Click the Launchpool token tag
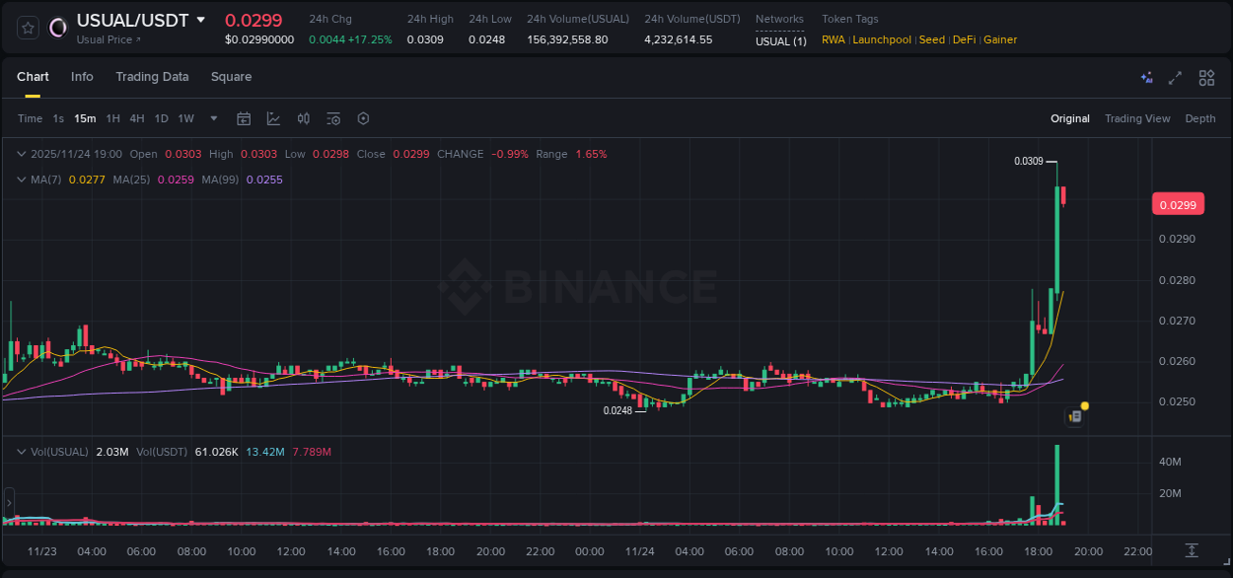Viewport: 1233px width, 578px height. point(882,39)
